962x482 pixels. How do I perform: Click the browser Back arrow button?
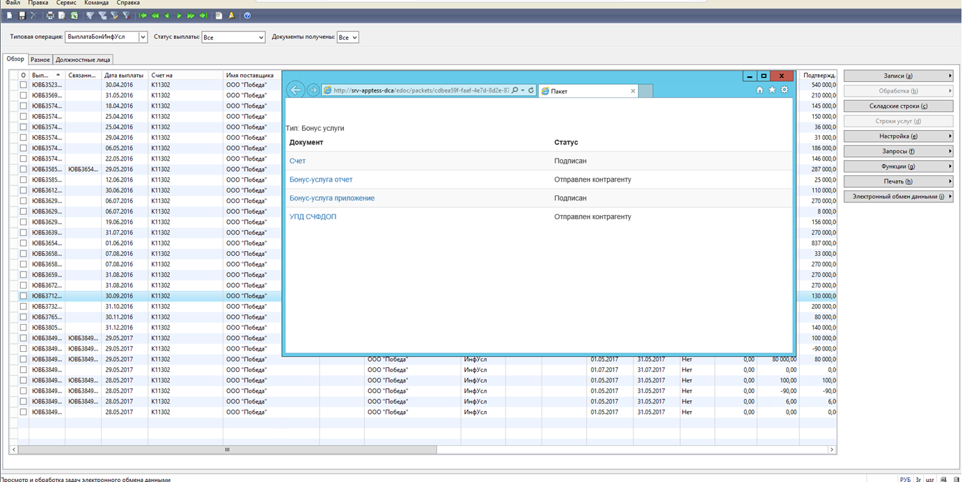click(x=296, y=90)
